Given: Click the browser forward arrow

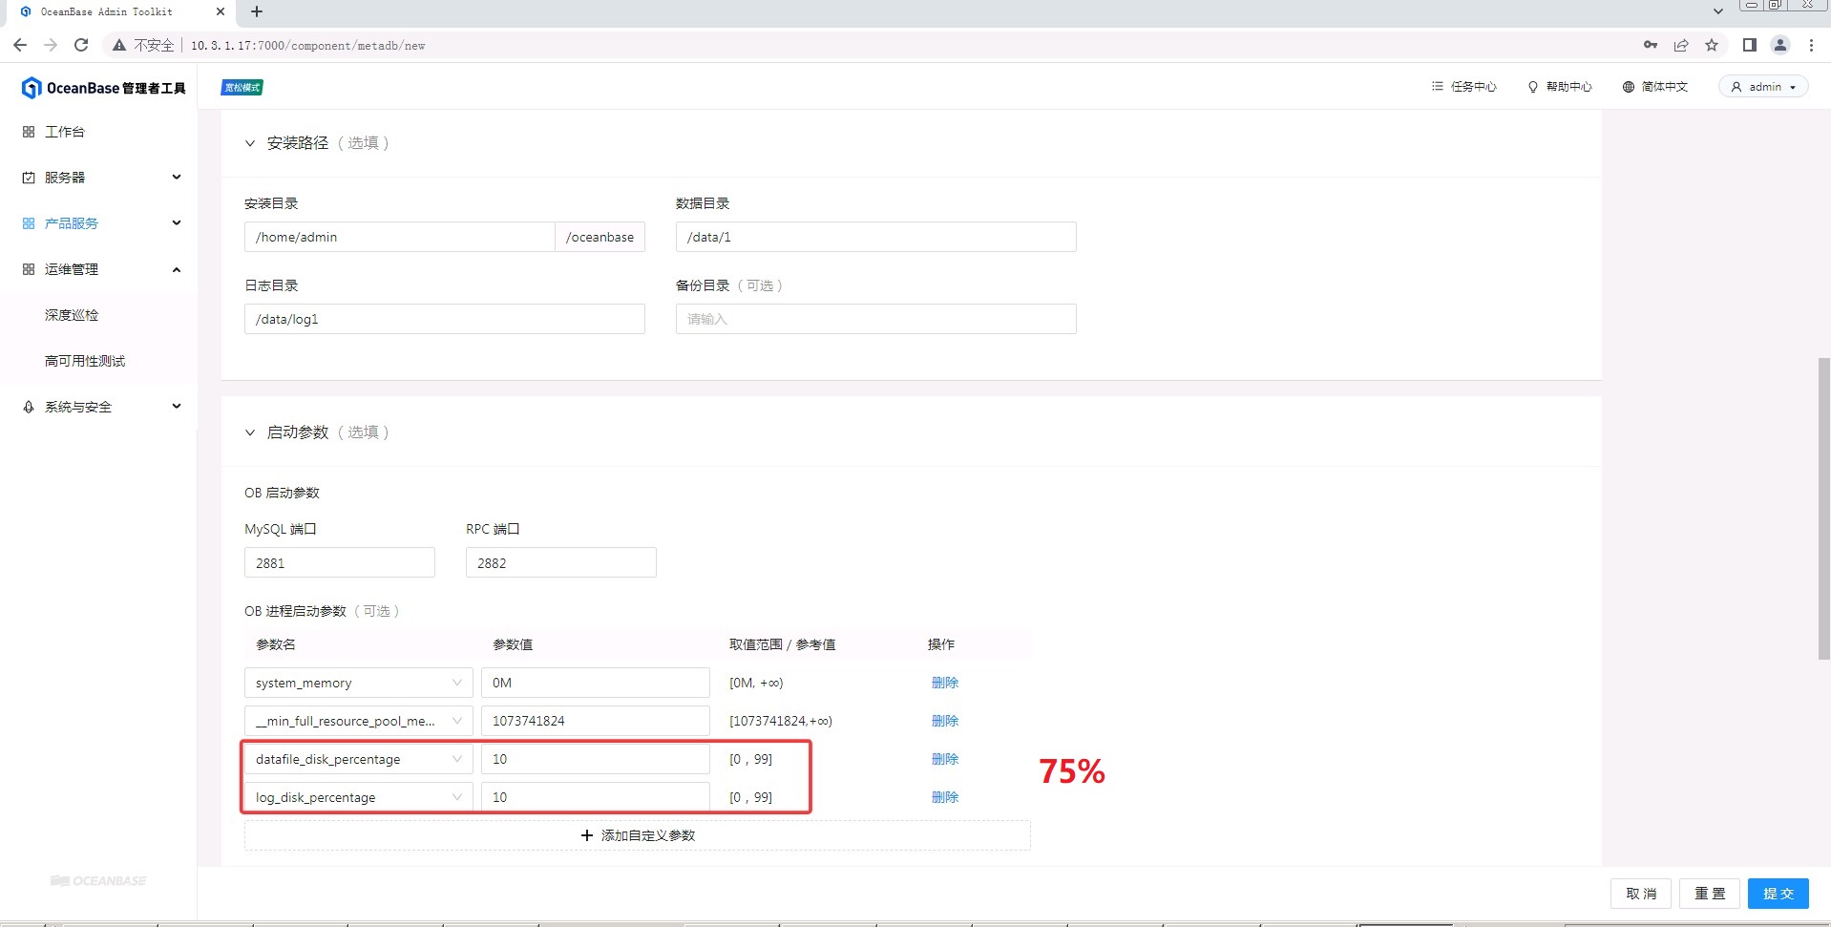Looking at the screenshot, I should coord(51,45).
